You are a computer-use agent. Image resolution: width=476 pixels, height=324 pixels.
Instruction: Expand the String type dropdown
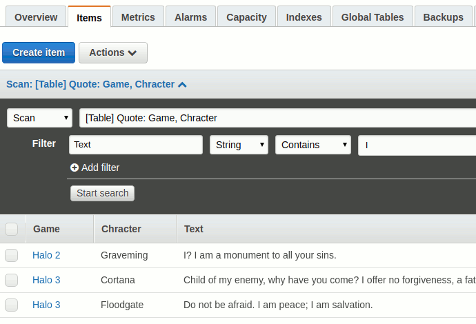coord(239,145)
